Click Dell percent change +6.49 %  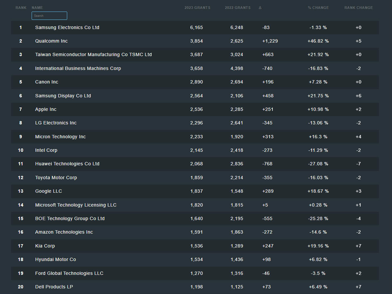(318, 287)
